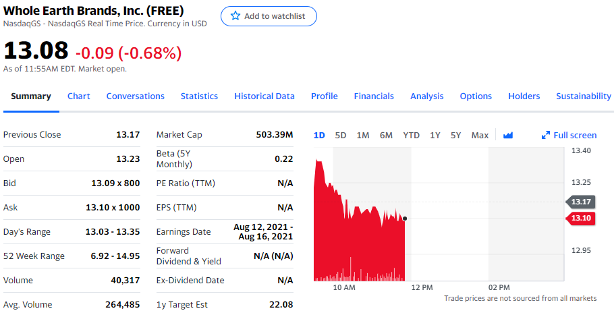Choose the YTD chart range

[411, 136]
